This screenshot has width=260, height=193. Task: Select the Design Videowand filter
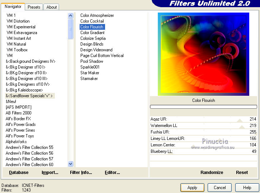pos(96,50)
